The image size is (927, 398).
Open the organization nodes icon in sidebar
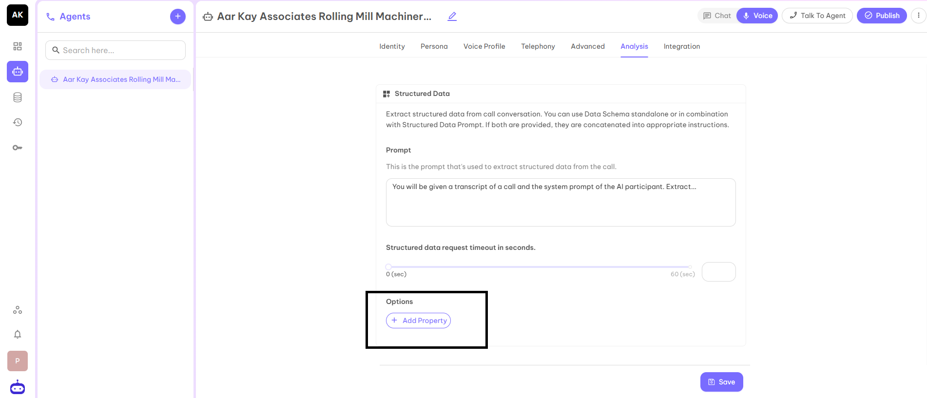(18, 310)
